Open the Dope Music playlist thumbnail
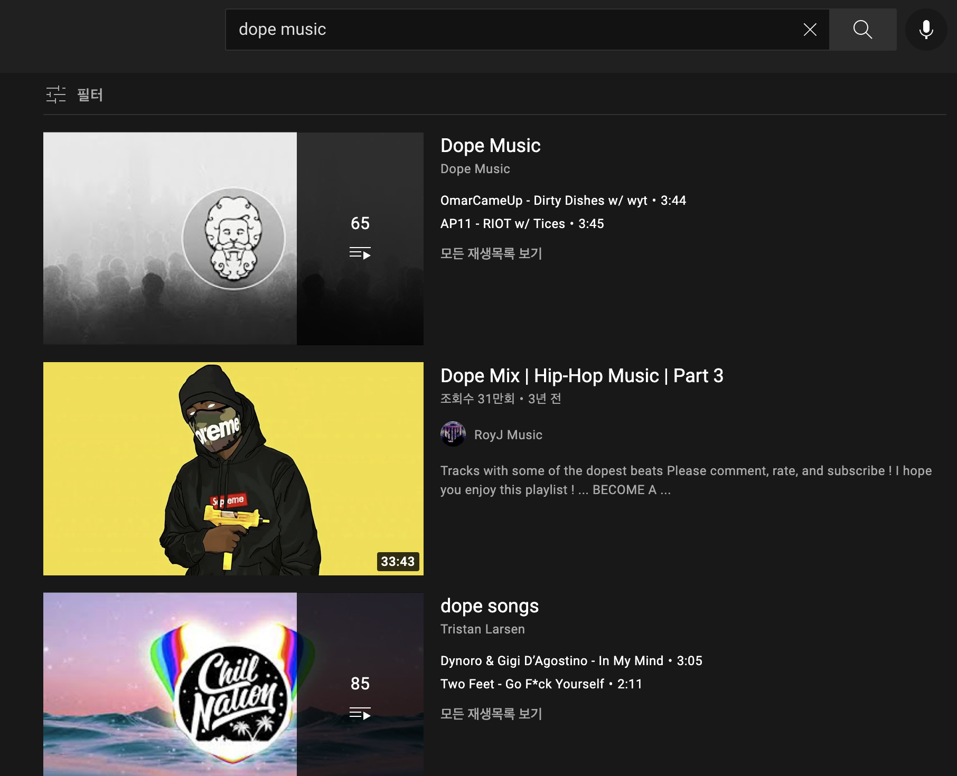 coord(233,239)
